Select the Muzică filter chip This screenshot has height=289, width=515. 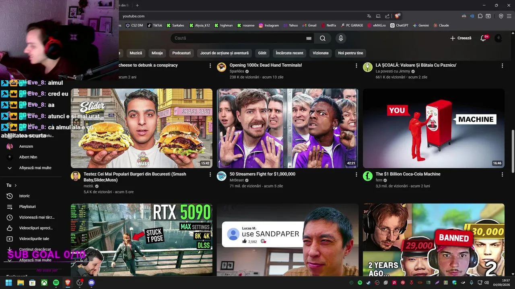(x=136, y=53)
